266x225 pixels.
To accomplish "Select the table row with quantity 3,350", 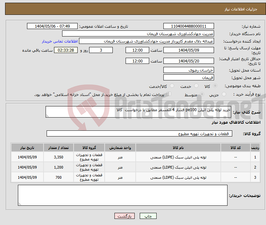I will point(135,157).
